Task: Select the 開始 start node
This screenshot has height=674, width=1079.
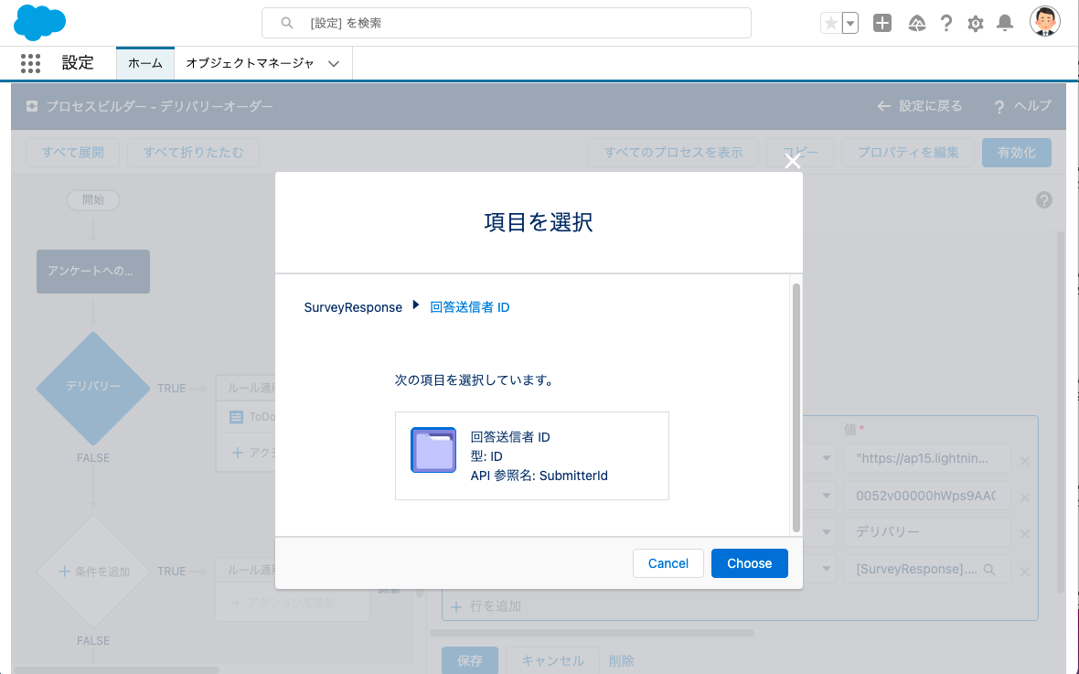Action: (93, 199)
